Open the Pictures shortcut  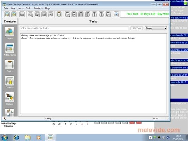(x=10, y=97)
